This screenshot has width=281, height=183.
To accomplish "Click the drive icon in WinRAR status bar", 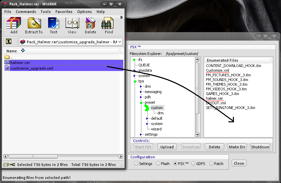I will (6, 165).
